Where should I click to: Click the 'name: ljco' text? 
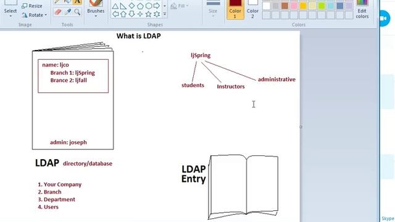tap(56, 65)
